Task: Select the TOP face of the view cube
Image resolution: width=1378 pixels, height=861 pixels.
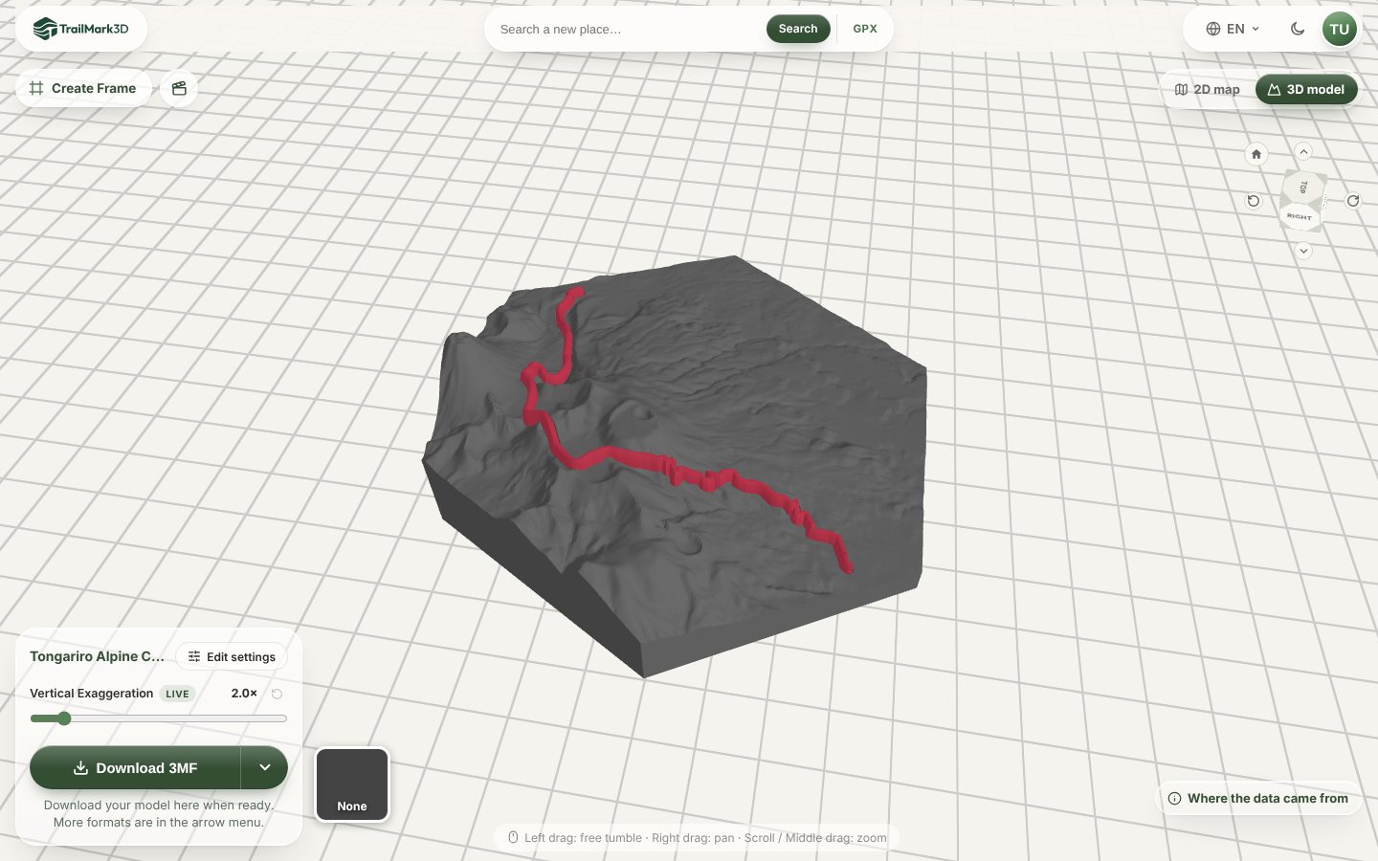Action: coord(1303,187)
